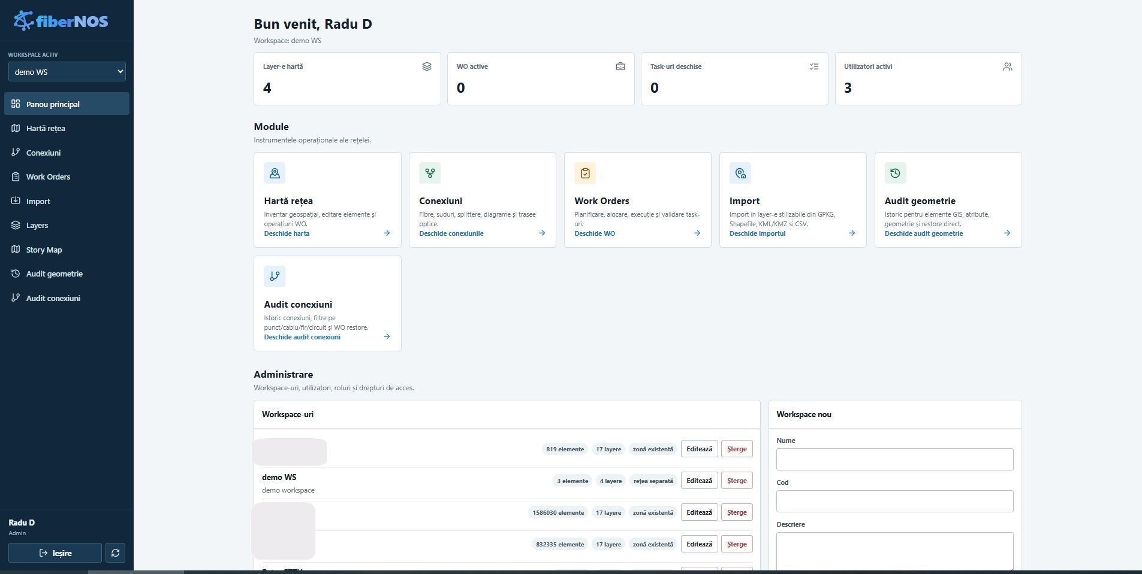Click the Import module icon
The width and height of the screenshot is (1142, 574).
point(740,173)
